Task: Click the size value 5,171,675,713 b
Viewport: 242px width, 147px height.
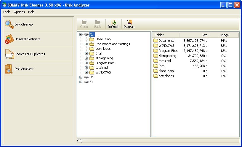Action: tap(195, 46)
